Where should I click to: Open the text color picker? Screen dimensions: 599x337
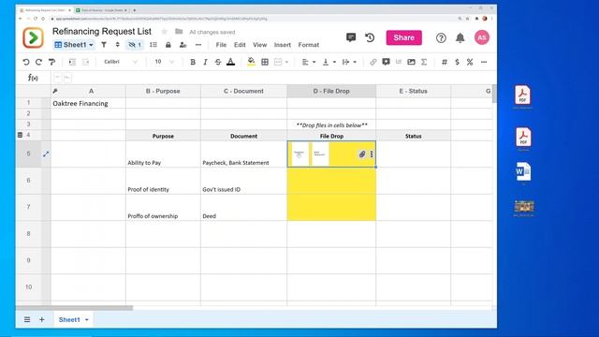click(231, 62)
